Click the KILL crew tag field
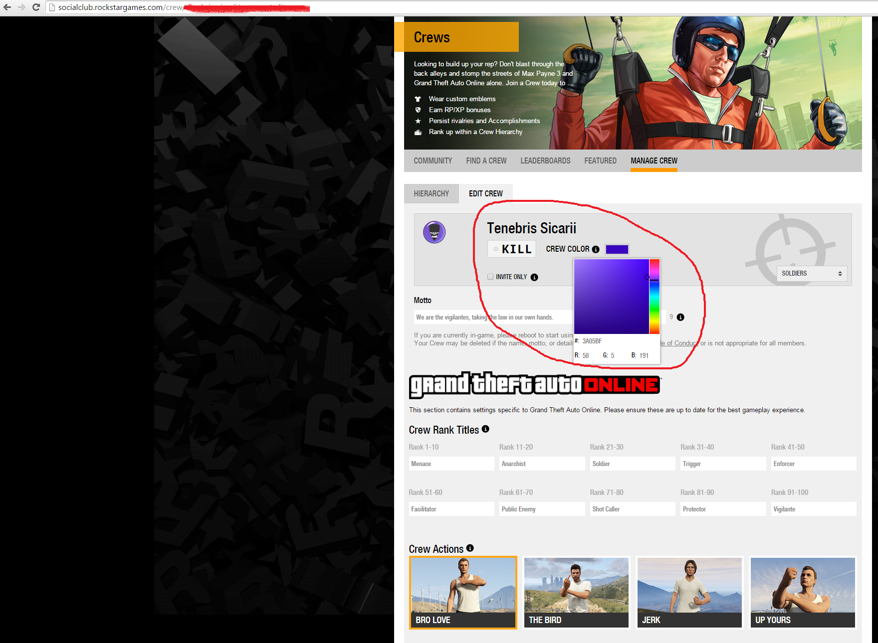The height and width of the screenshot is (643, 878). pyautogui.click(x=512, y=249)
